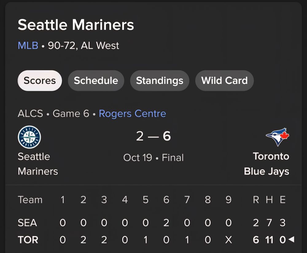Select the ALCS Game 6 heading
This screenshot has width=307, height=253.
coord(55,113)
